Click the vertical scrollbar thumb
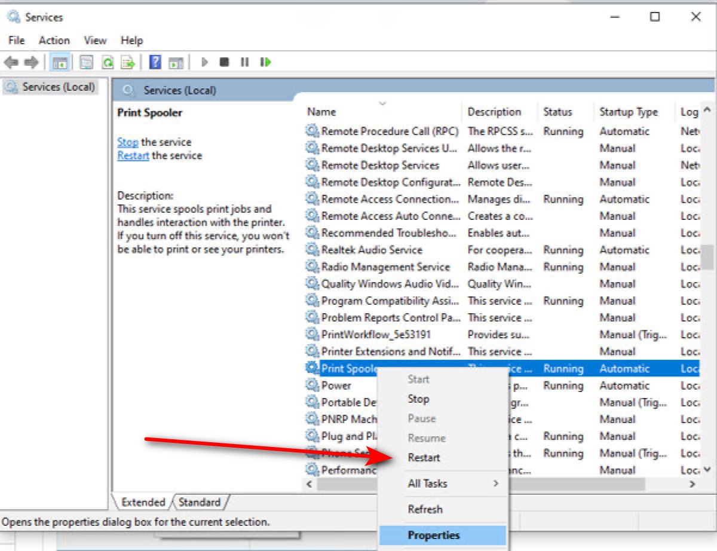Viewport: 717px width, 551px height. (x=707, y=256)
